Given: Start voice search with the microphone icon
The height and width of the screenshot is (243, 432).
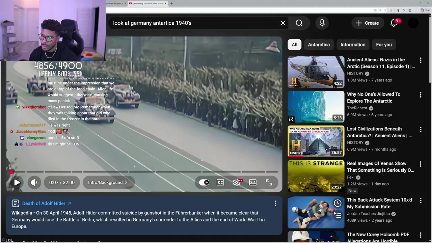Looking at the screenshot, I should 322,23.
